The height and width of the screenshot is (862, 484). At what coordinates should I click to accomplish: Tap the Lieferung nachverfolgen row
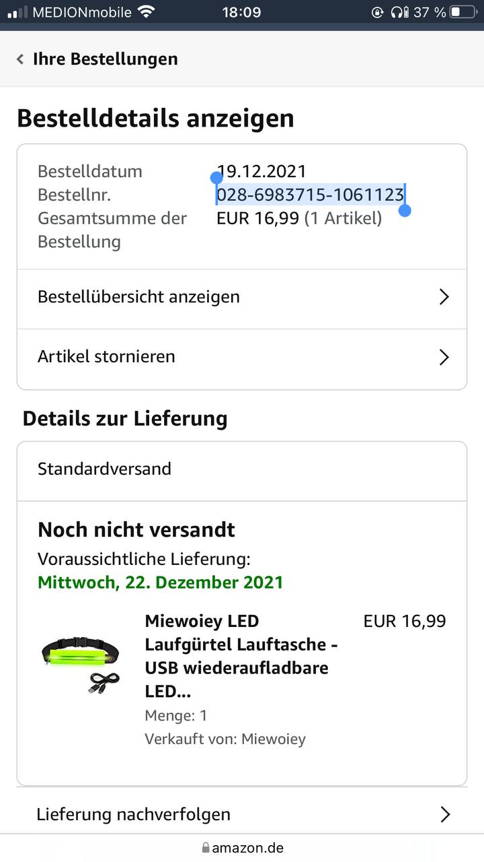[x=242, y=814]
